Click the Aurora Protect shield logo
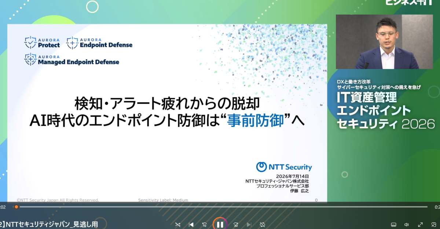The image size is (440, 229). 42,43
